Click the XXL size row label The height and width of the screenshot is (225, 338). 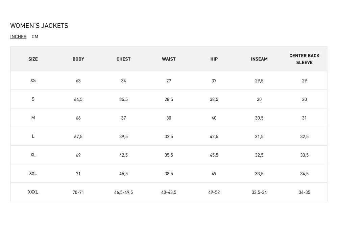[x=33, y=173]
